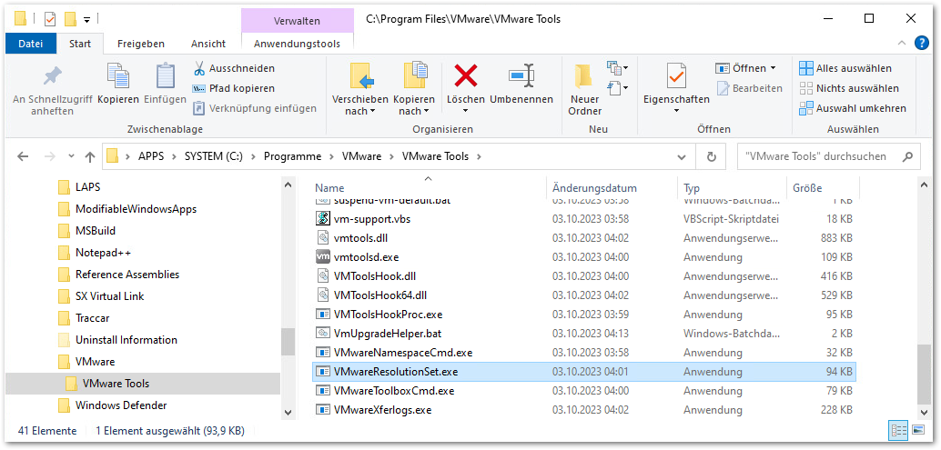Switch to large icons view in status bar

917,430
